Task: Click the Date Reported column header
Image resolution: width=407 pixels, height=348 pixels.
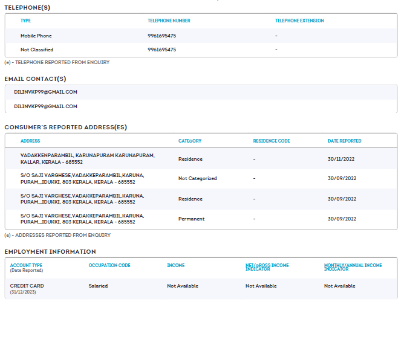Action: 345,141
